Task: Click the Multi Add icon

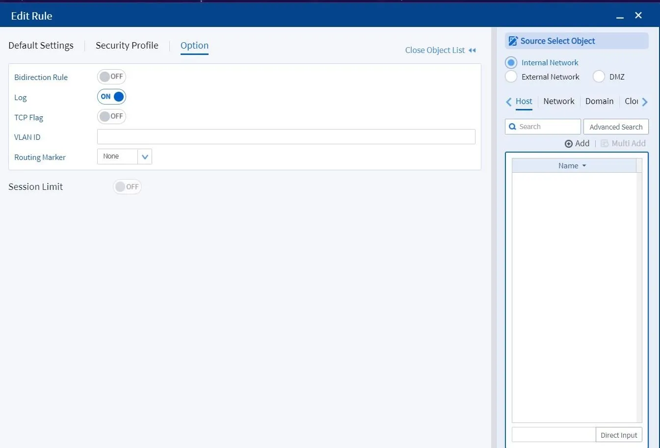Action: [x=605, y=143]
